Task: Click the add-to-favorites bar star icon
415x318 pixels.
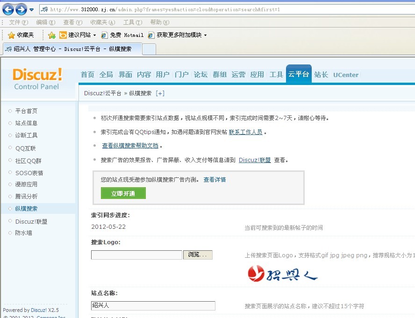Action: click(52, 35)
